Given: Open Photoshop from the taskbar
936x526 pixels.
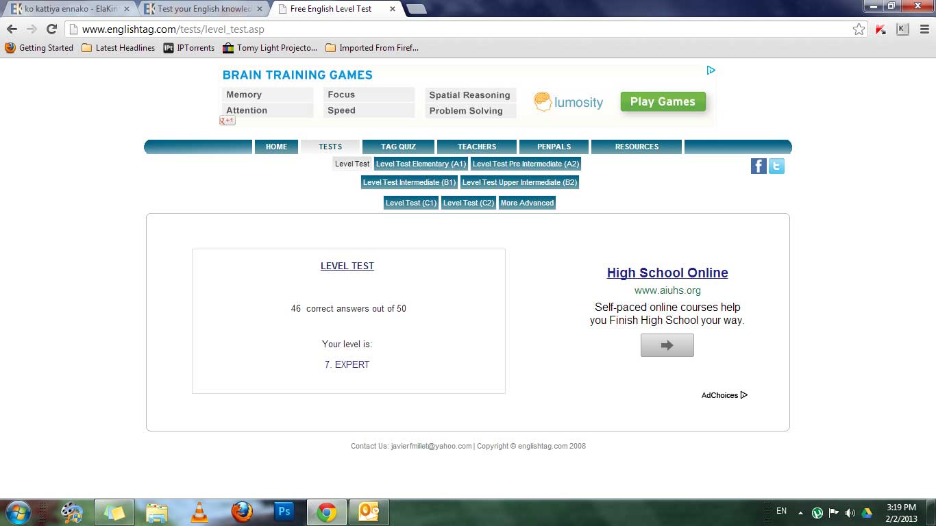Looking at the screenshot, I should pyautogui.click(x=284, y=512).
